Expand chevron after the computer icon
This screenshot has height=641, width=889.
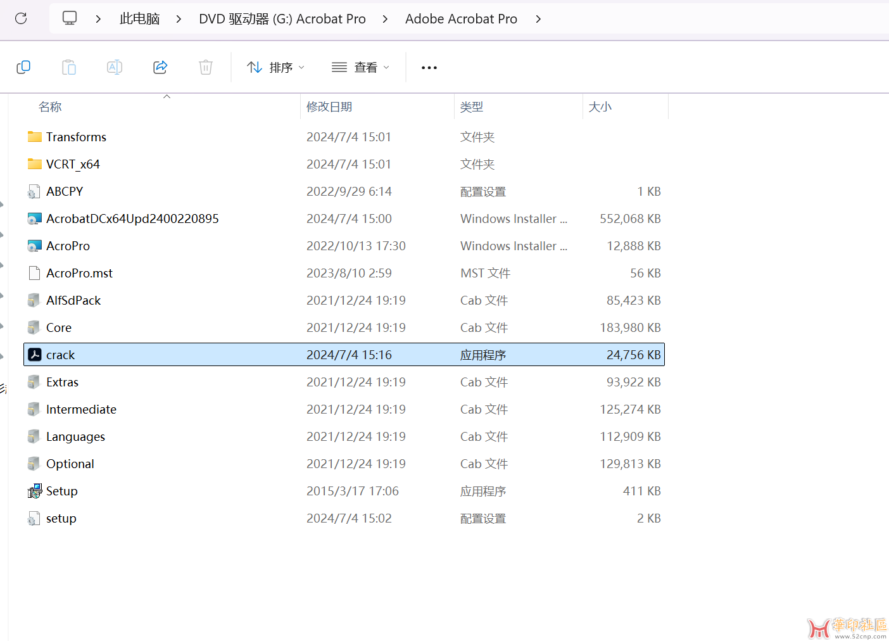98,19
